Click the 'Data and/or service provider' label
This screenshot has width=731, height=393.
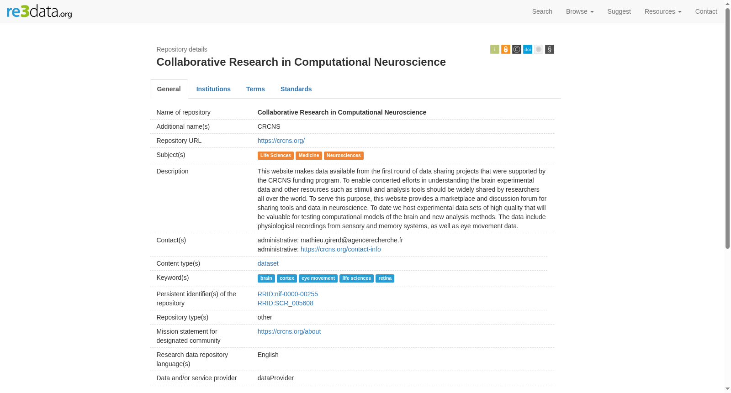pyautogui.click(x=196, y=378)
